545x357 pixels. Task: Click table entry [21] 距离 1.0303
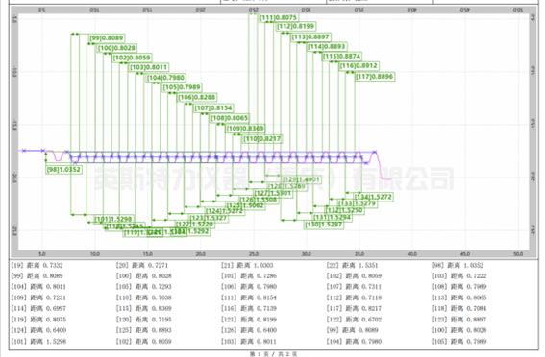(x=247, y=266)
